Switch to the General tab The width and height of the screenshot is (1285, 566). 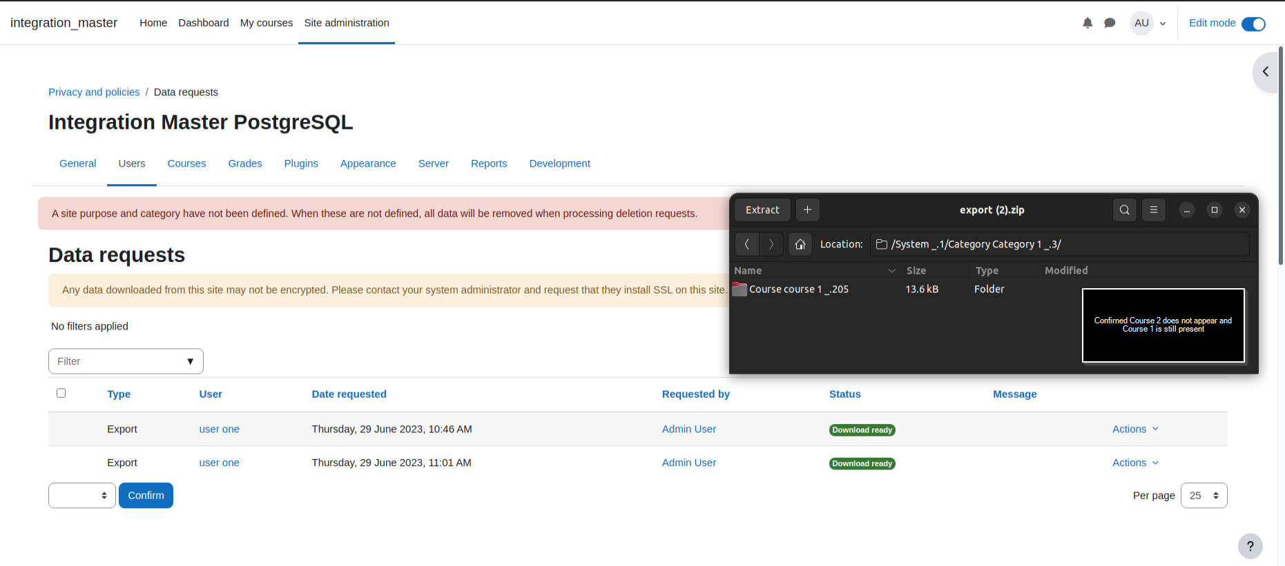pyautogui.click(x=77, y=163)
